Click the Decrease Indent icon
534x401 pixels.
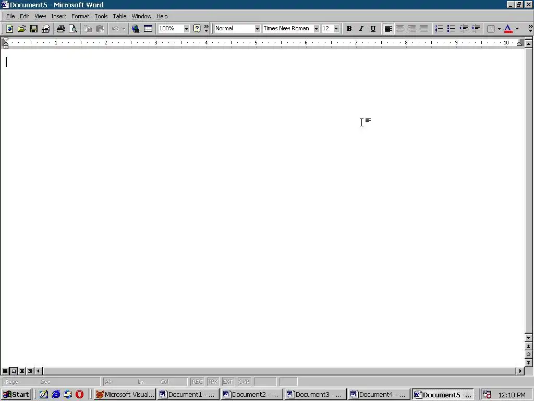click(x=463, y=29)
